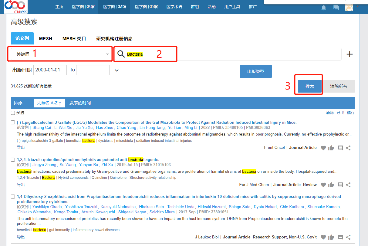
Task: Open comments for the Front Oncol article
Action: (x=340, y=148)
